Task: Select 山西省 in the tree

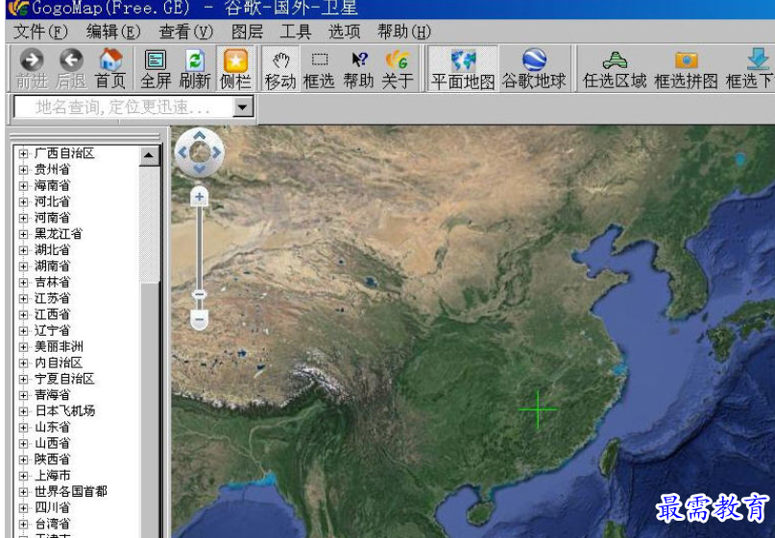Action: tap(52, 443)
